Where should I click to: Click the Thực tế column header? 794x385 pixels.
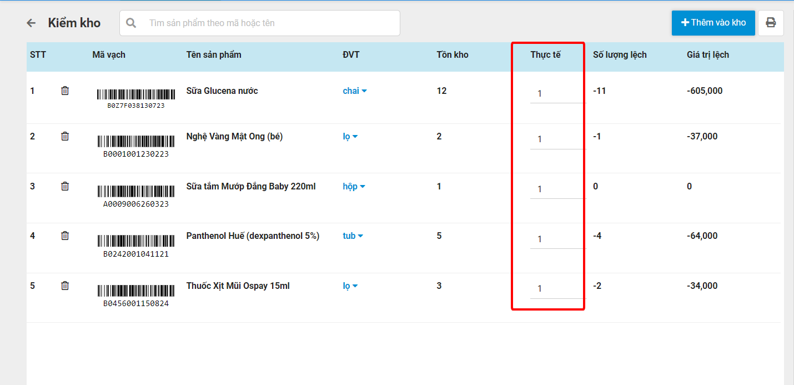[x=546, y=54]
